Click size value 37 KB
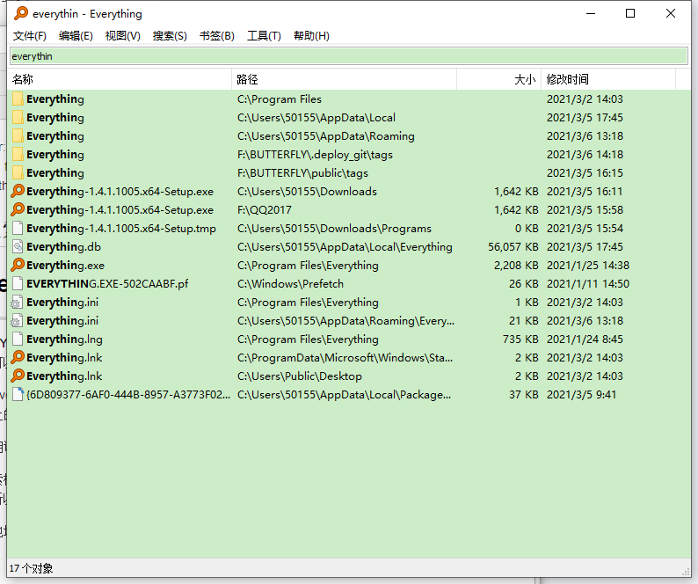Screen dimensions: 698x584 (x=524, y=395)
